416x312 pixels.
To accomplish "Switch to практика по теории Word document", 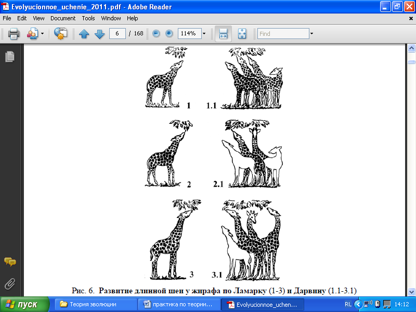I will [x=179, y=304].
